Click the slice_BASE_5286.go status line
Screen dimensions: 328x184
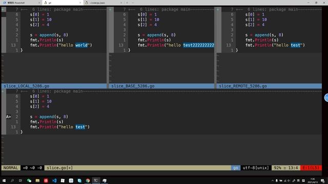[162, 86]
